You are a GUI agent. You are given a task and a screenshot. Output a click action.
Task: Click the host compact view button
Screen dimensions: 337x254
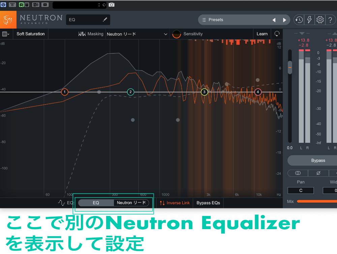12,5
